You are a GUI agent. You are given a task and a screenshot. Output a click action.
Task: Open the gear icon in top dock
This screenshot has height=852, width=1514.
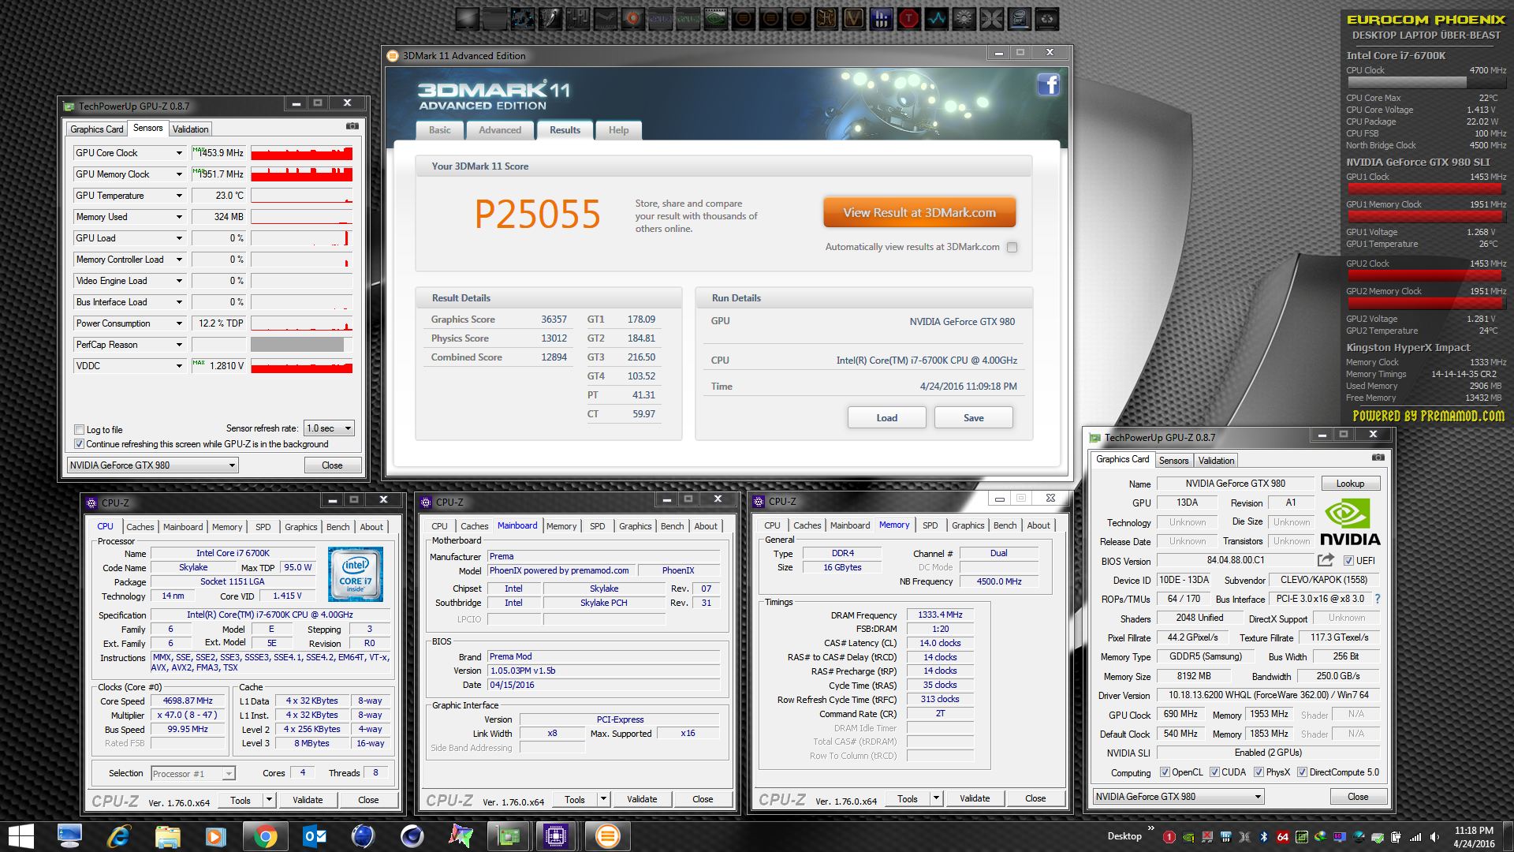964,18
